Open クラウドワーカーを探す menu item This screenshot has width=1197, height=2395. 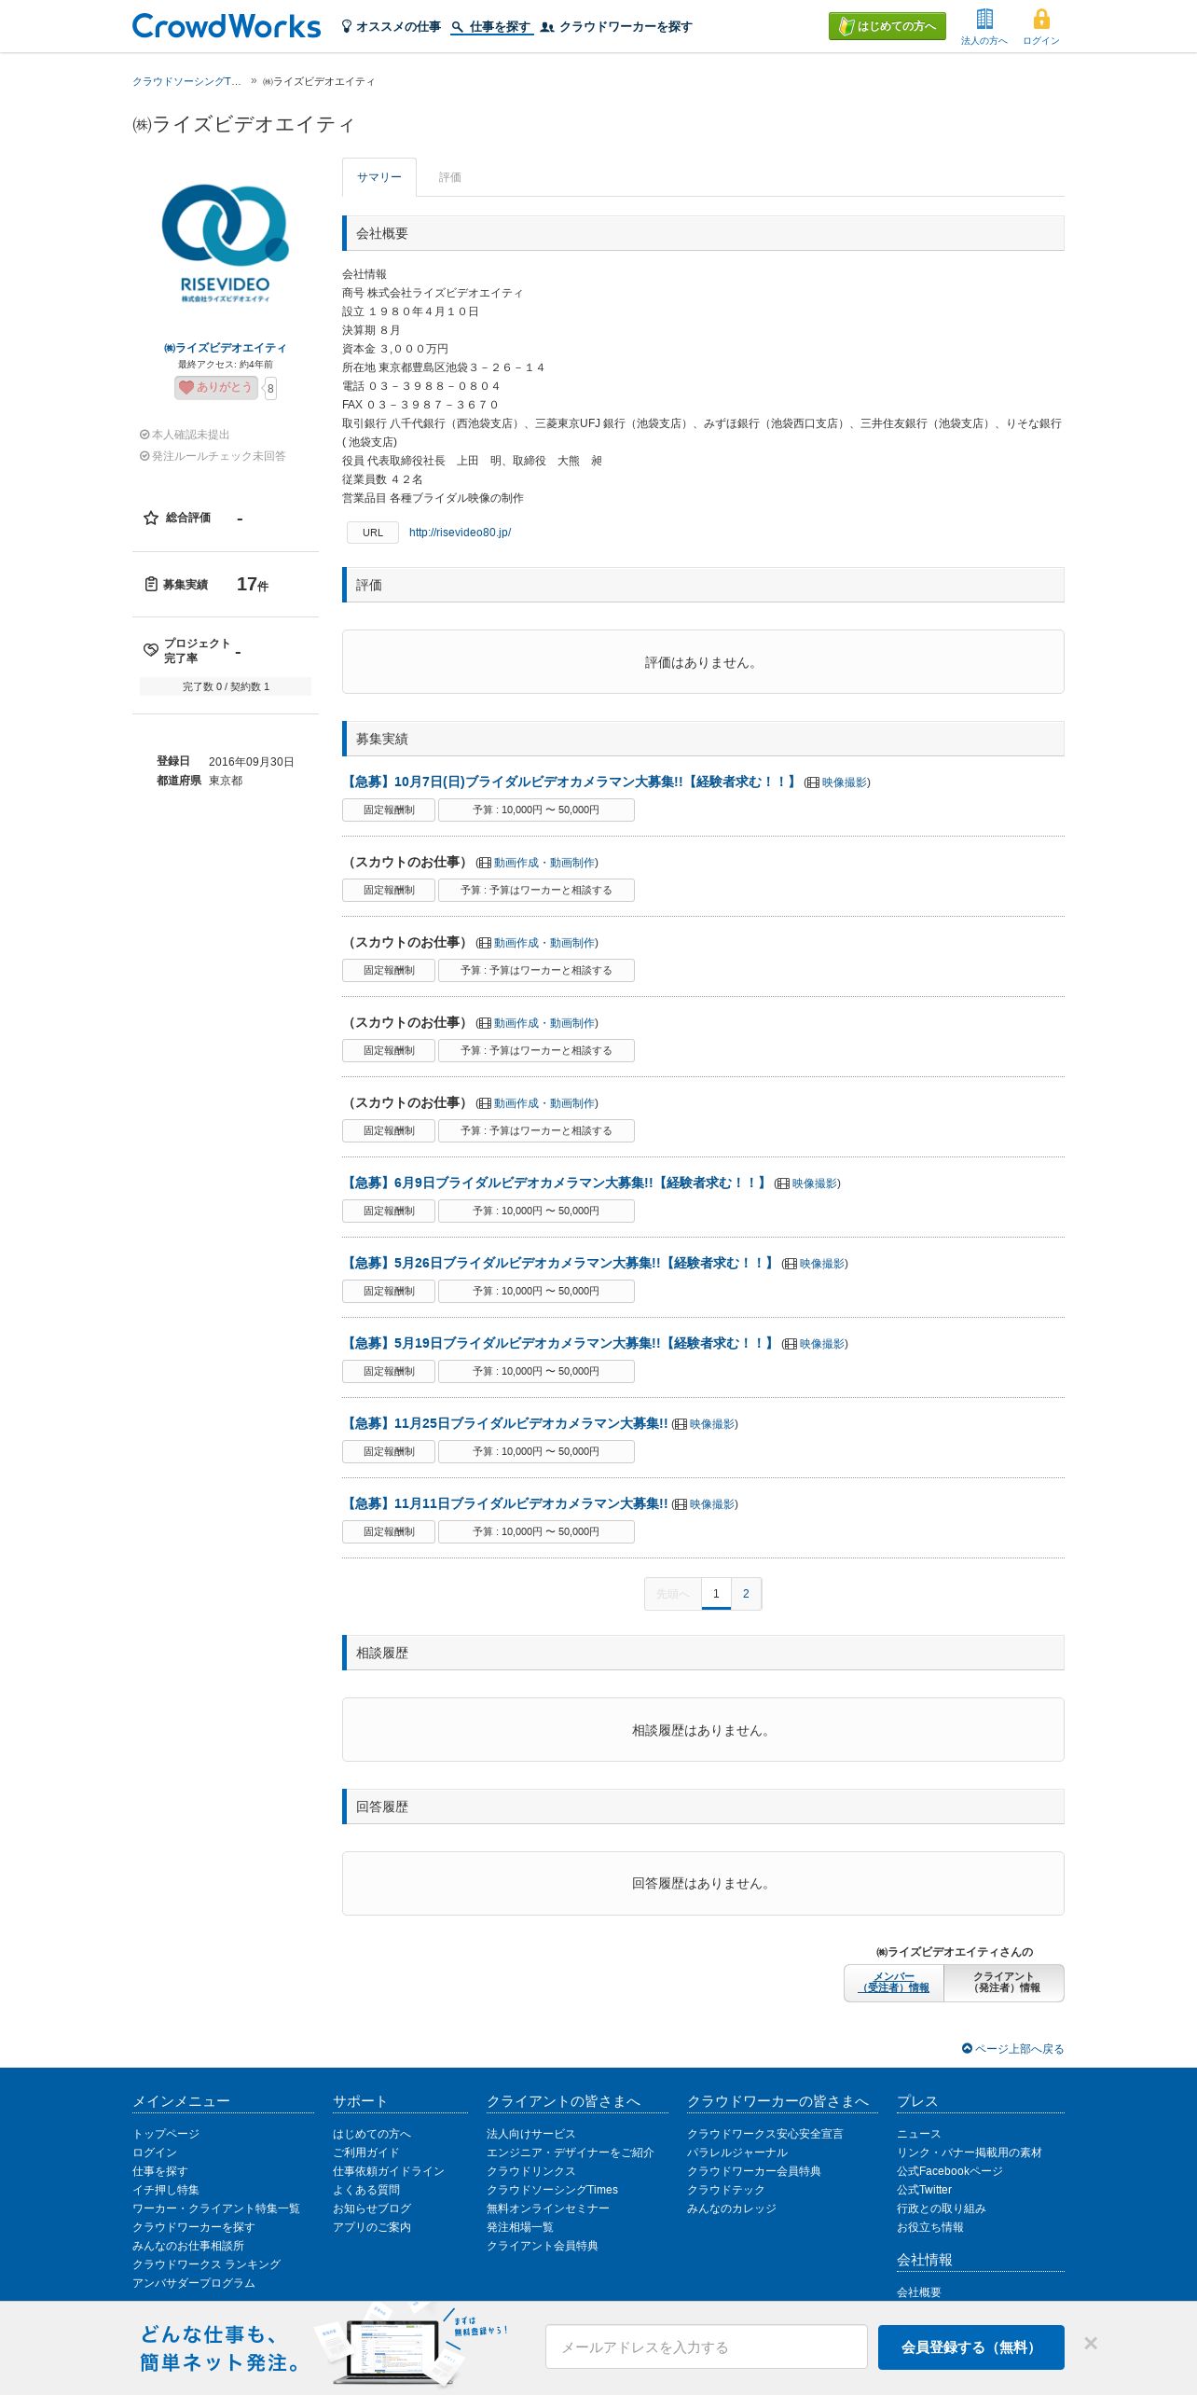pyautogui.click(x=616, y=27)
